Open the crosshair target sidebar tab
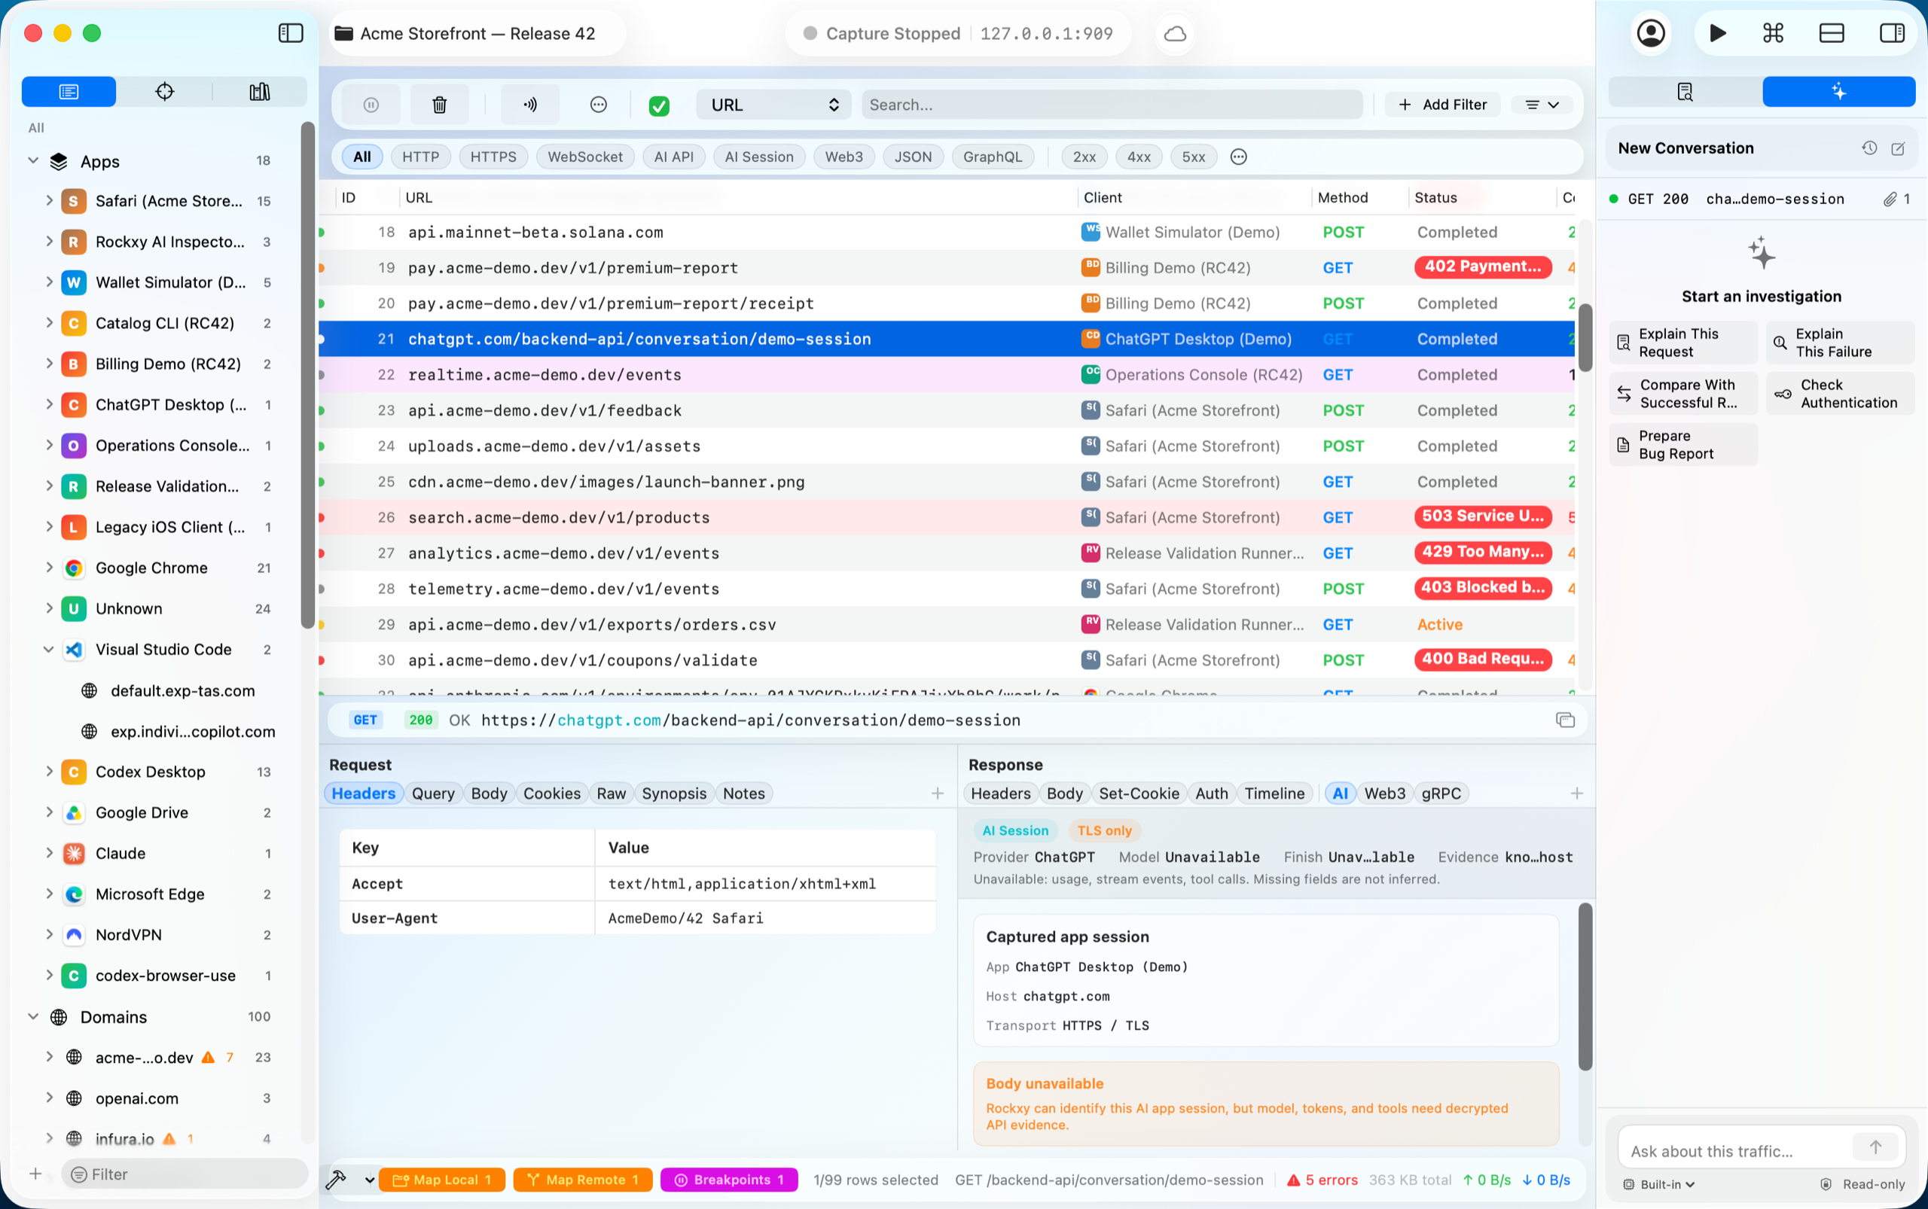 click(x=164, y=92)
